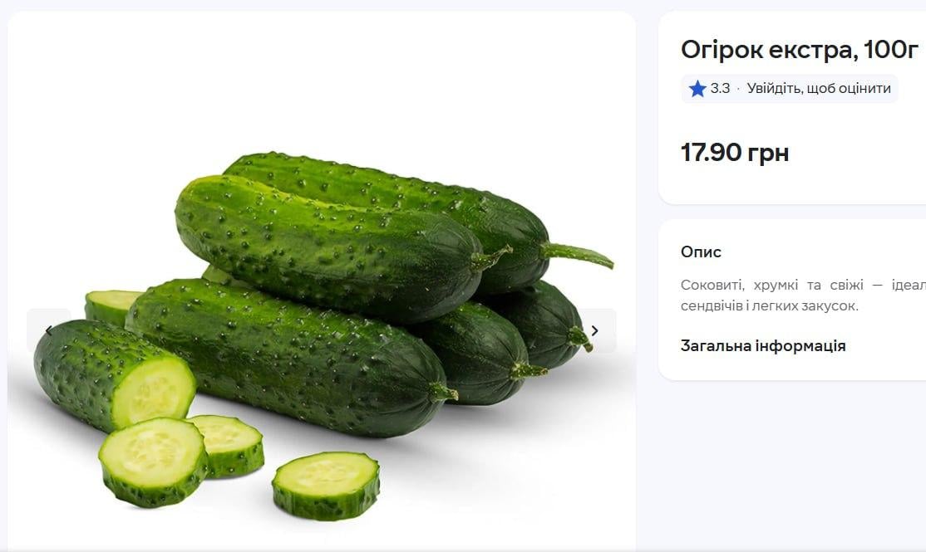
Task: Click the rating pill with star and text
Action: point(789,89)
